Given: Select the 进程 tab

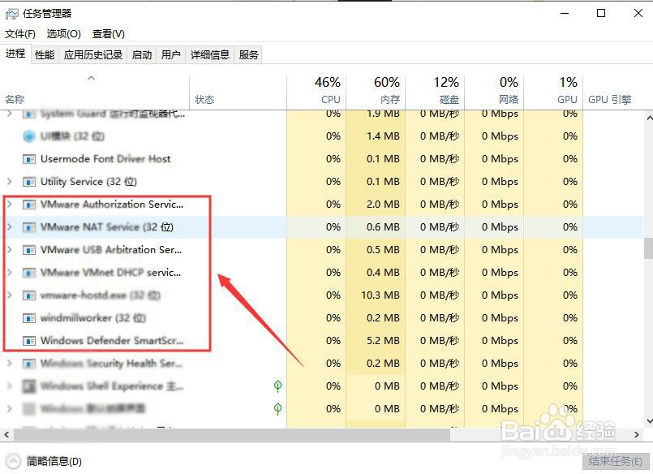Looking at the screenshot, I should coord(15,54).
